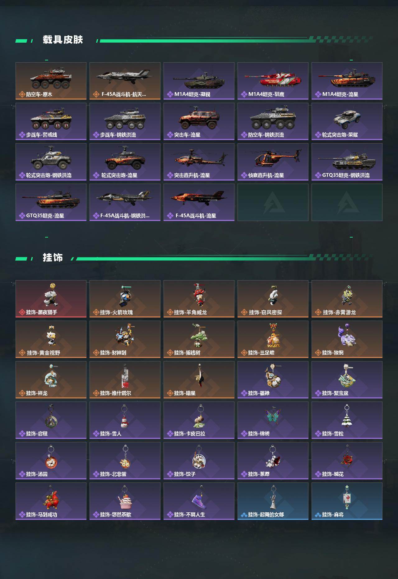Image resolution: width=398 pixels, height=579 pixels.
Task: Choose the F-45A战斗机-流星 jet skin
Action: coord(199,202)
